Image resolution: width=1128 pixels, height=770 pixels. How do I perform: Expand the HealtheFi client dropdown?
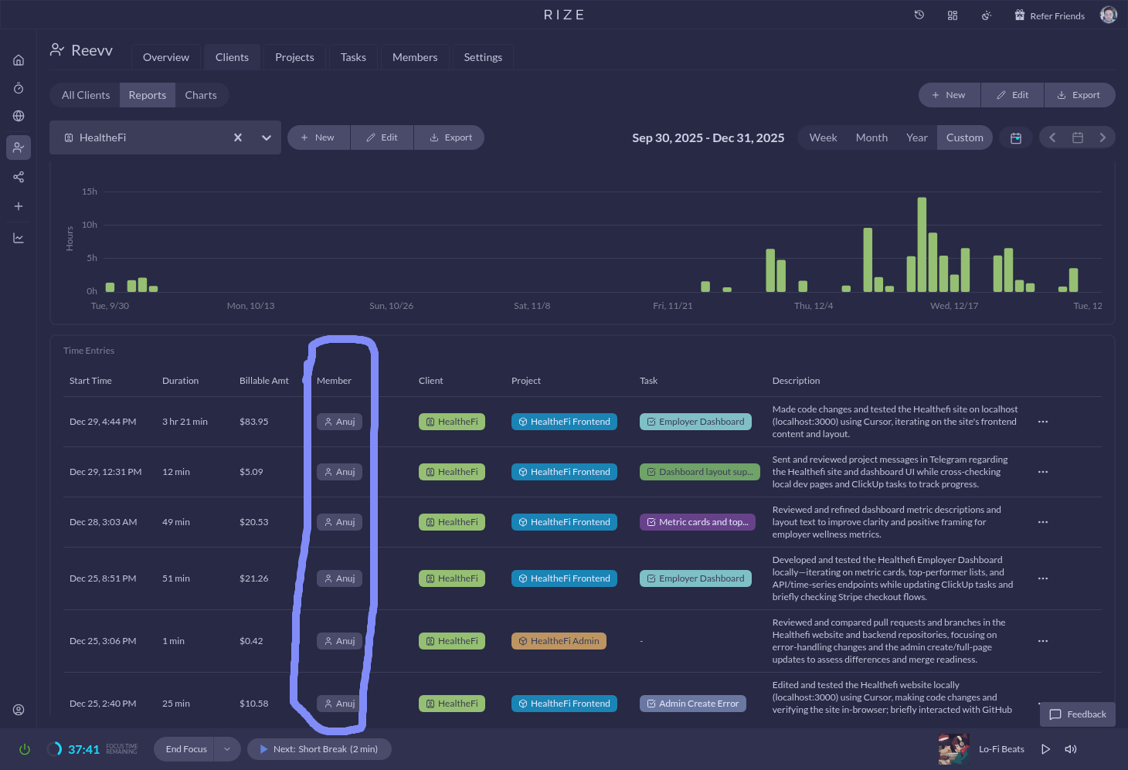(267, 137)
